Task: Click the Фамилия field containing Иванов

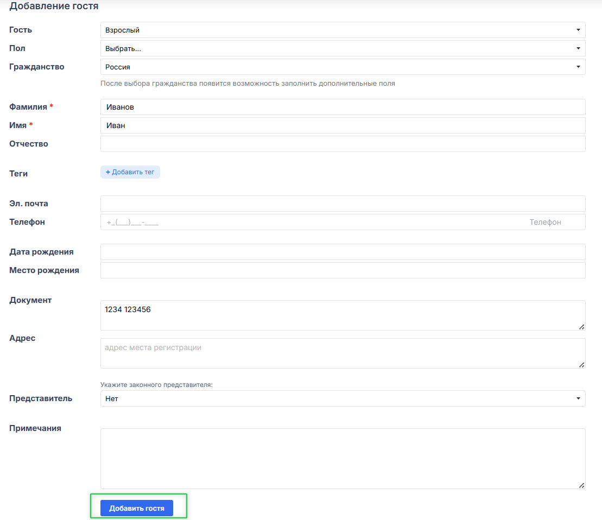Action: (343, 107)
